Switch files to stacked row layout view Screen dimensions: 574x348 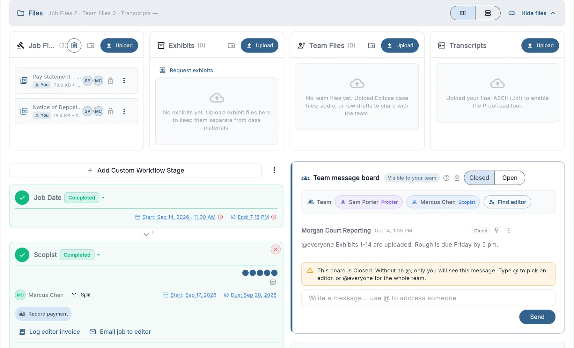pos(488,13)
